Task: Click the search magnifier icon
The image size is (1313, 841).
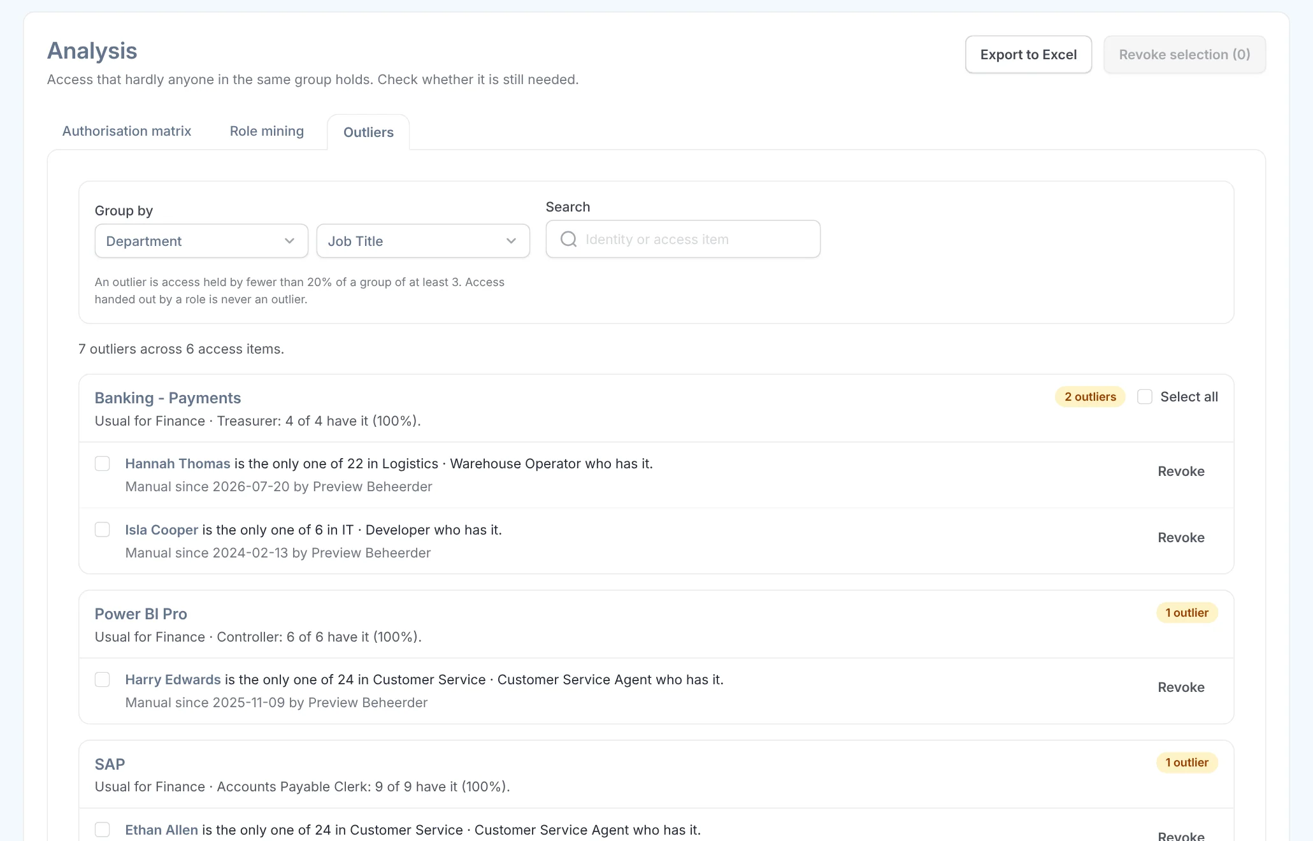Action: pyautogui.click(x=568, y=240)
